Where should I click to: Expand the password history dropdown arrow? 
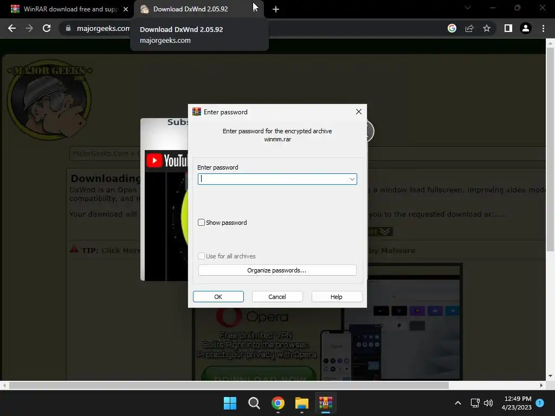[352, 179]
